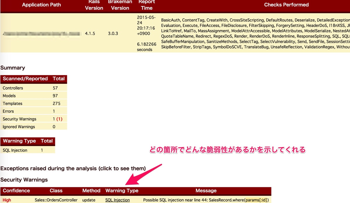
Task: Select the Templates row showing 275
Action: point(13,104)
